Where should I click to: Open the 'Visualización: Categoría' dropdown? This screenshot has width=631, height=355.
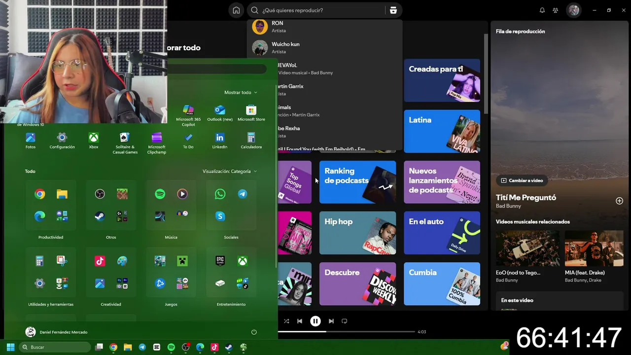pyautogui.click(x=230, y=172)
